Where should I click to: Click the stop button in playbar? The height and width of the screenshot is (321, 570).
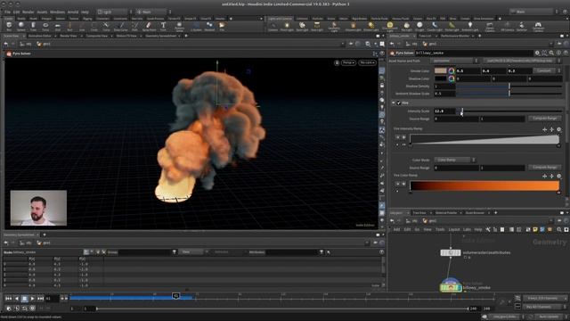(x=24, y=299)
